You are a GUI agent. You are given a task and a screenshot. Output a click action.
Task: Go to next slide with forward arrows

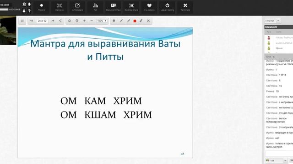click(53, 21)
